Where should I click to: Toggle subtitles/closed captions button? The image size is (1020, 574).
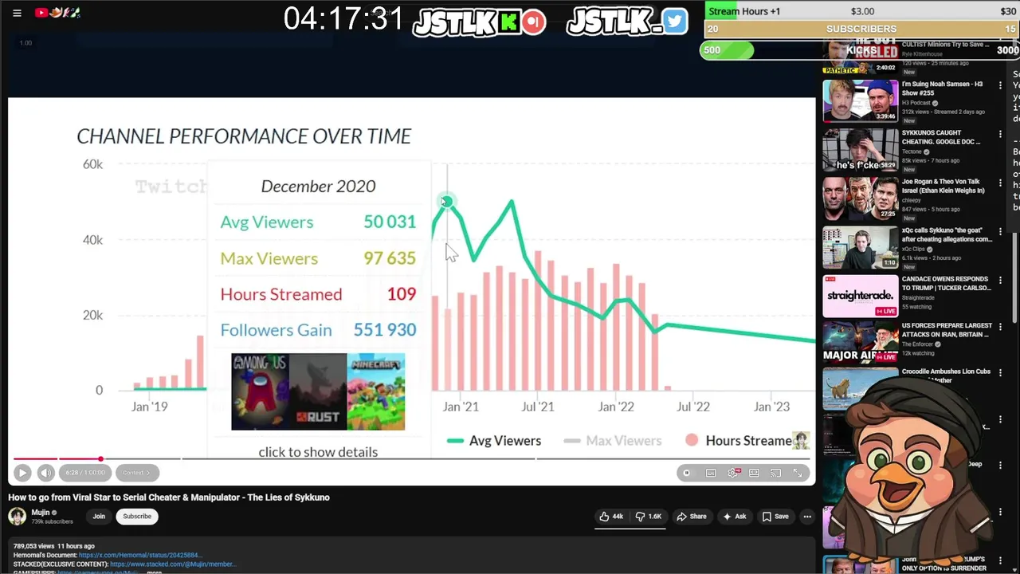[711, 473]
